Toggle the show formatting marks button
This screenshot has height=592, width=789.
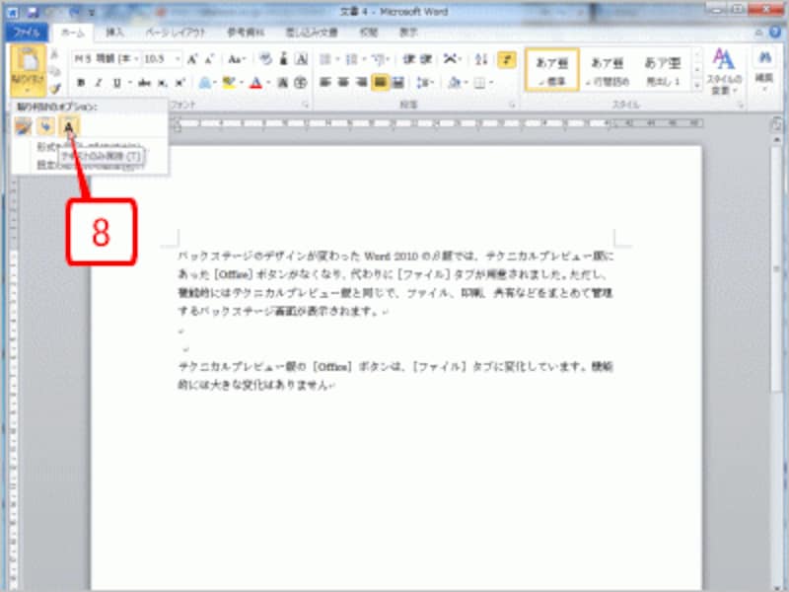pos(504,59)
